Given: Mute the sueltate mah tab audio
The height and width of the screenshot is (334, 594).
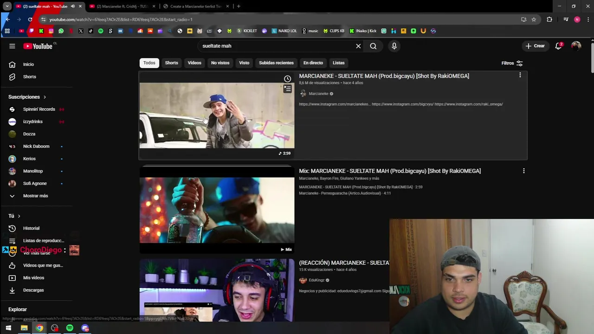Looking at the screenshot, I should point(72,6).
